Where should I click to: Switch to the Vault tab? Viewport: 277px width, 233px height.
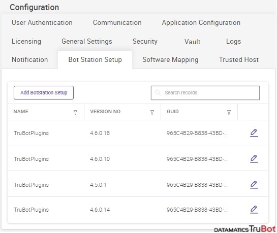pyautogui.click(x=193, y=42)
